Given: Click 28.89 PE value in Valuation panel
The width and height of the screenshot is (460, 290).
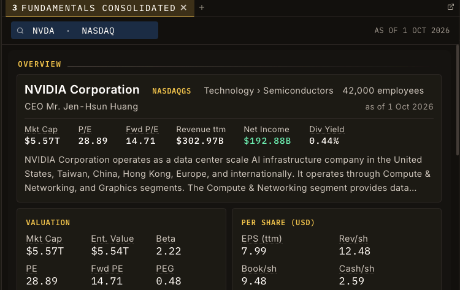Looking at the screenshot, I should pyautogui.click(x=42, y=281).
